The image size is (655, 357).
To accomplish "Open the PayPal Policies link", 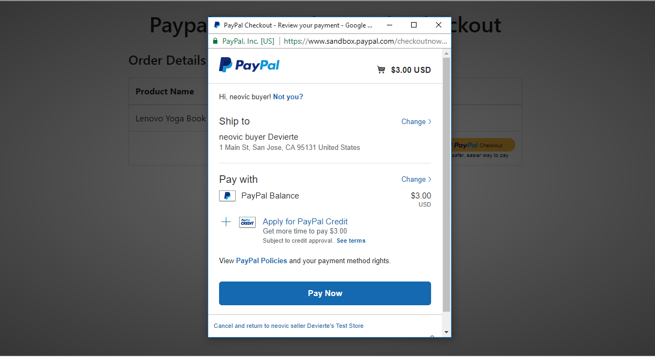I will coord(262,261).
